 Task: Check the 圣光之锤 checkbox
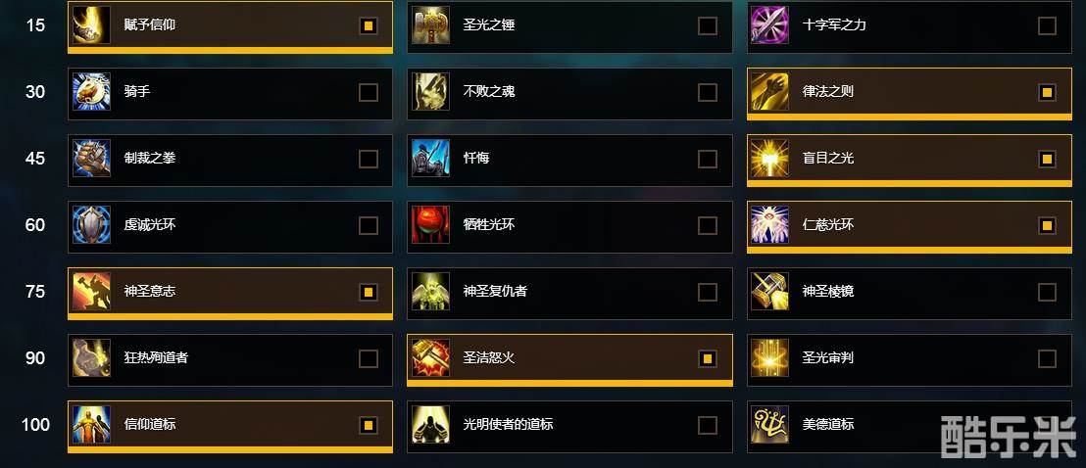click(707, 25)
